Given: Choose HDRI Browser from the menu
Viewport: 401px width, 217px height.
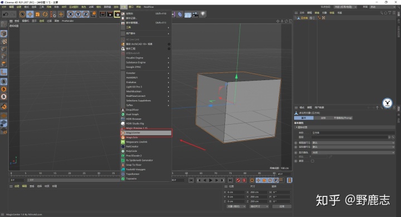Looking at the screenshot, I should (146, 119).
